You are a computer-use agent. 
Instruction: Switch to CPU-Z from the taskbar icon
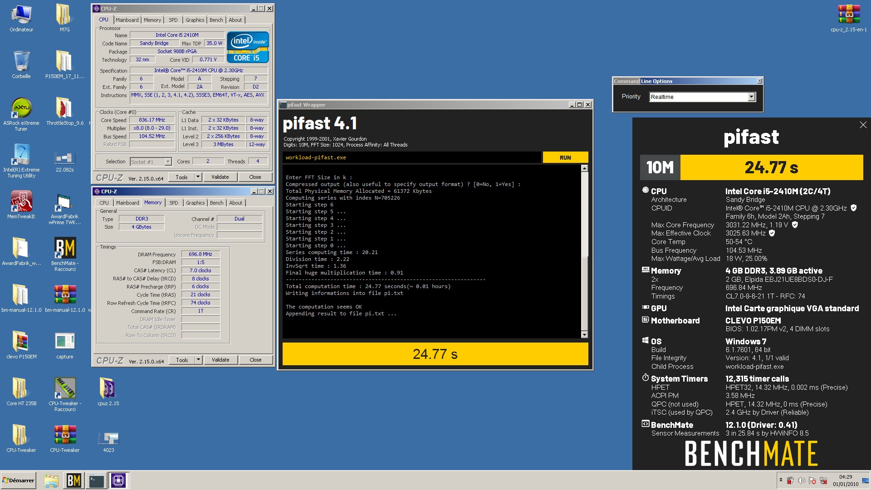(x=118, y=480)
